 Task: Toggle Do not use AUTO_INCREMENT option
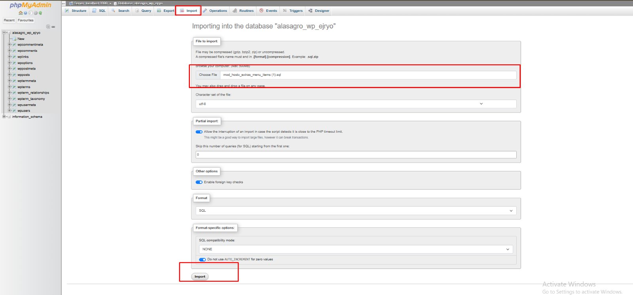point(203,259)
